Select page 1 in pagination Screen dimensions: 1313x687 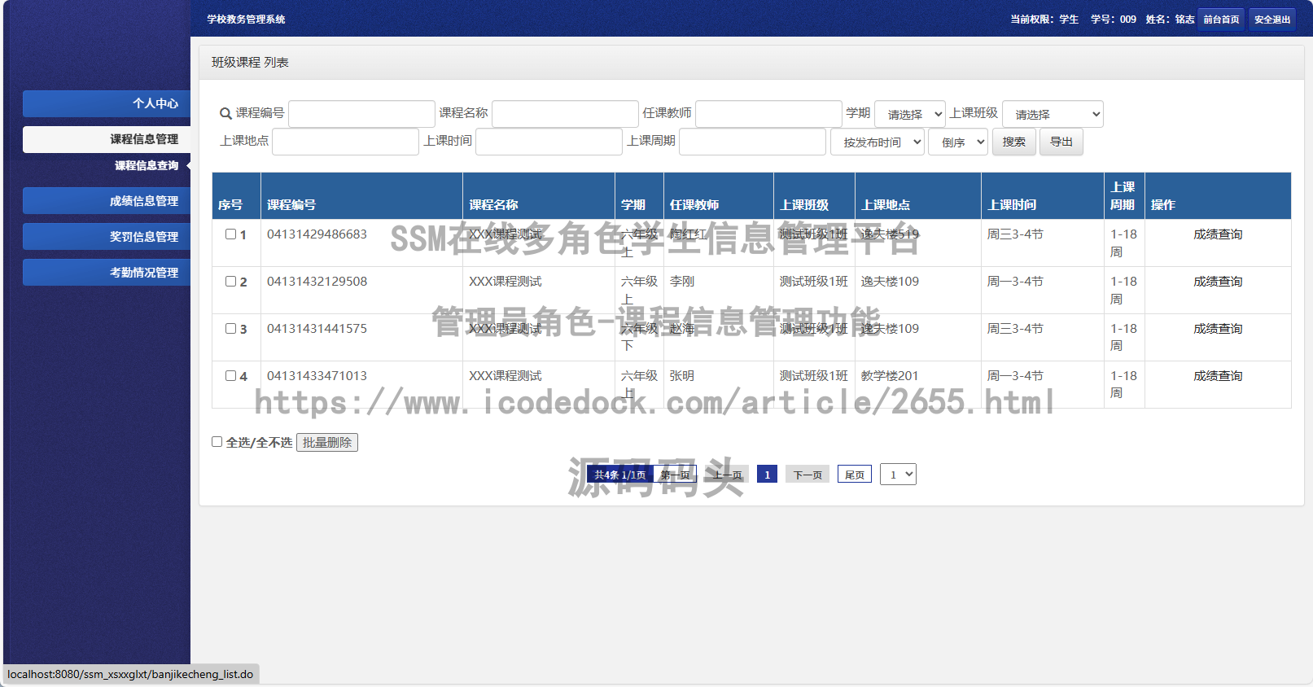pos(767,475)
